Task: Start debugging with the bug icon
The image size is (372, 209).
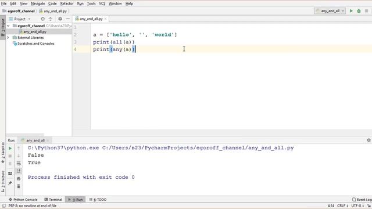Action: 359,11
